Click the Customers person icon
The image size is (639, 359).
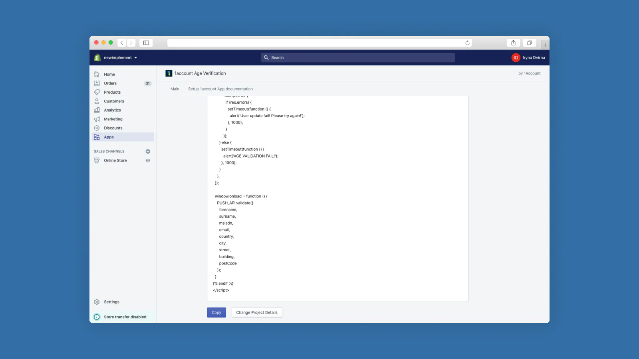(97, 101)
